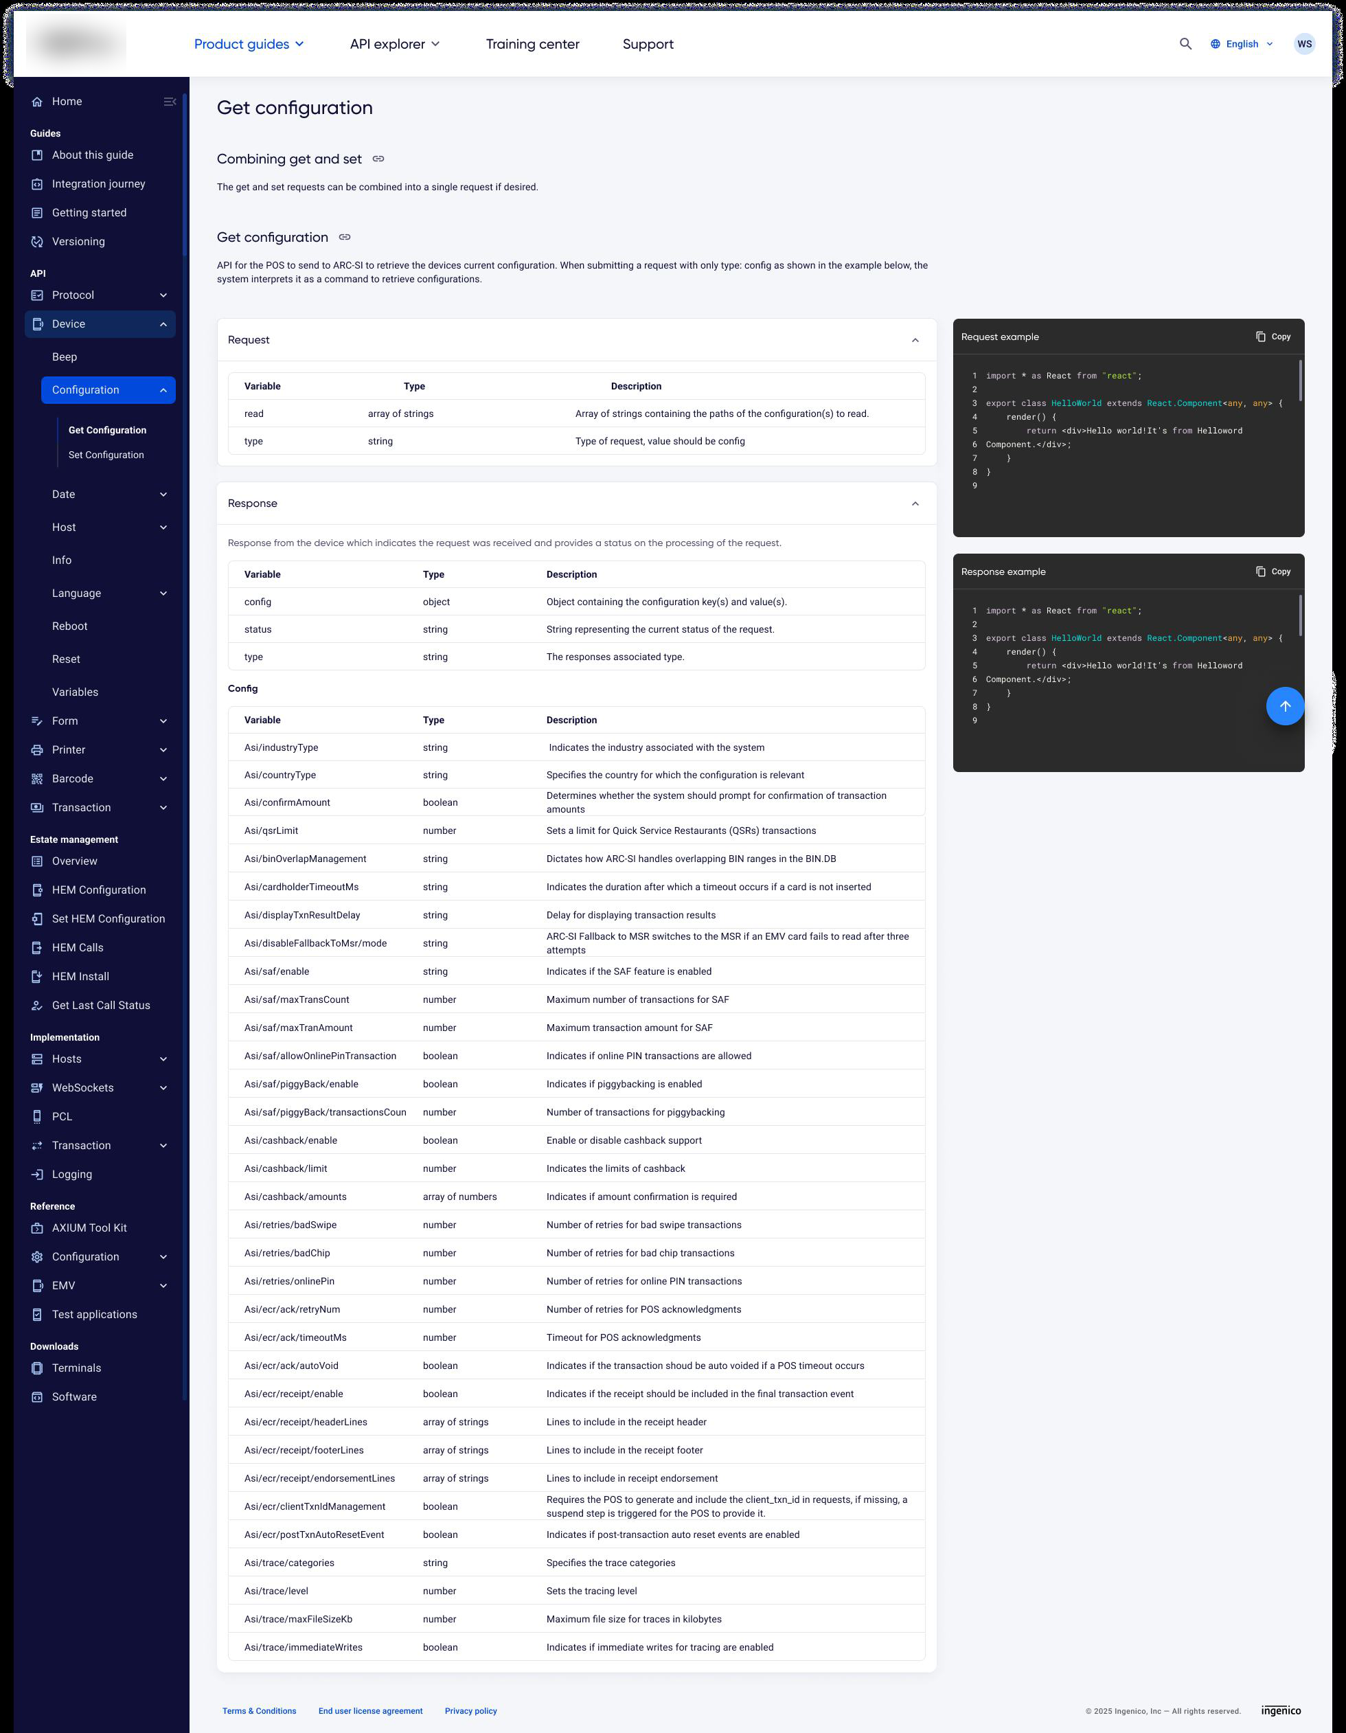
Task: Click the Request example code scrollbar
Action: 1300,381
